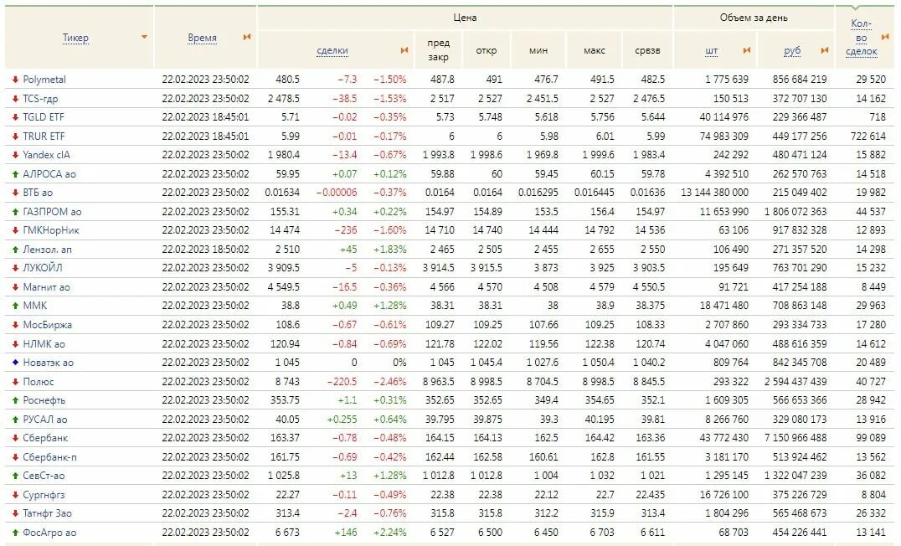Select the РУСАЛ ао ticker name

click(45, 419)
